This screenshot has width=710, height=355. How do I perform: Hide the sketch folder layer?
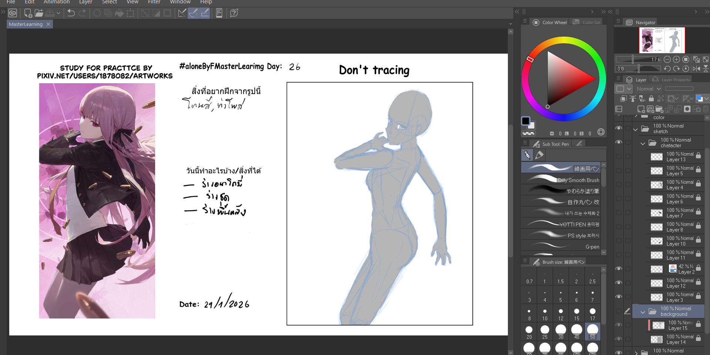click(x=619, y=128)
